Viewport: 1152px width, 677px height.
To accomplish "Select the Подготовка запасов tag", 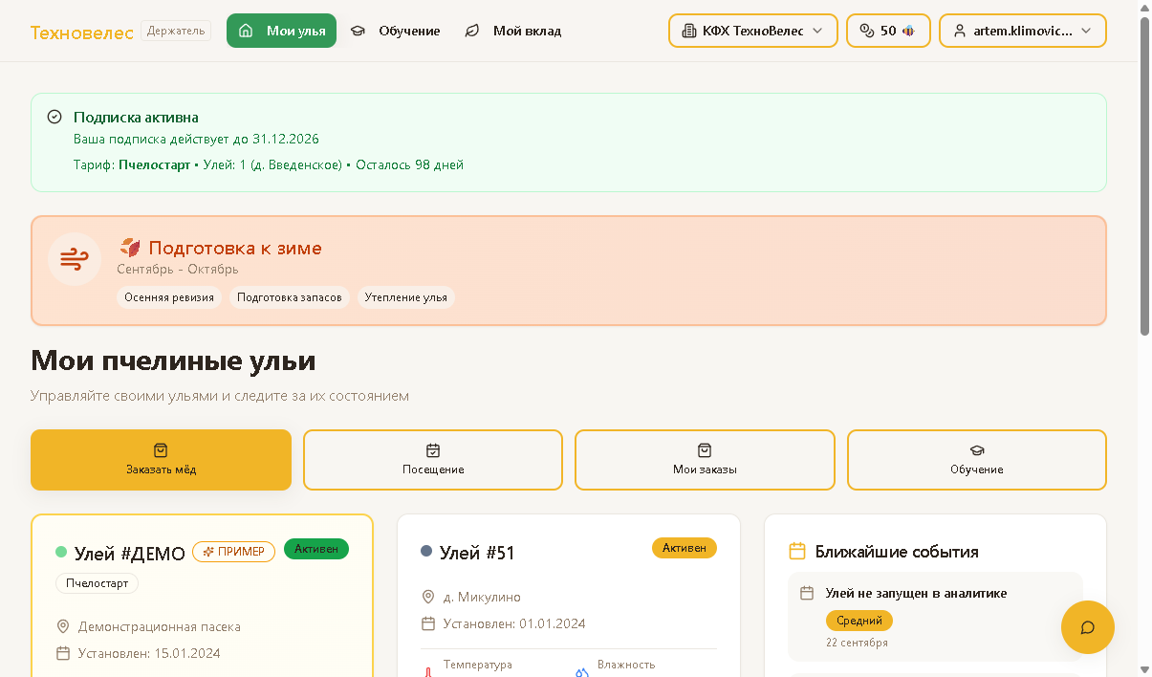I will [x=290, y=297].
